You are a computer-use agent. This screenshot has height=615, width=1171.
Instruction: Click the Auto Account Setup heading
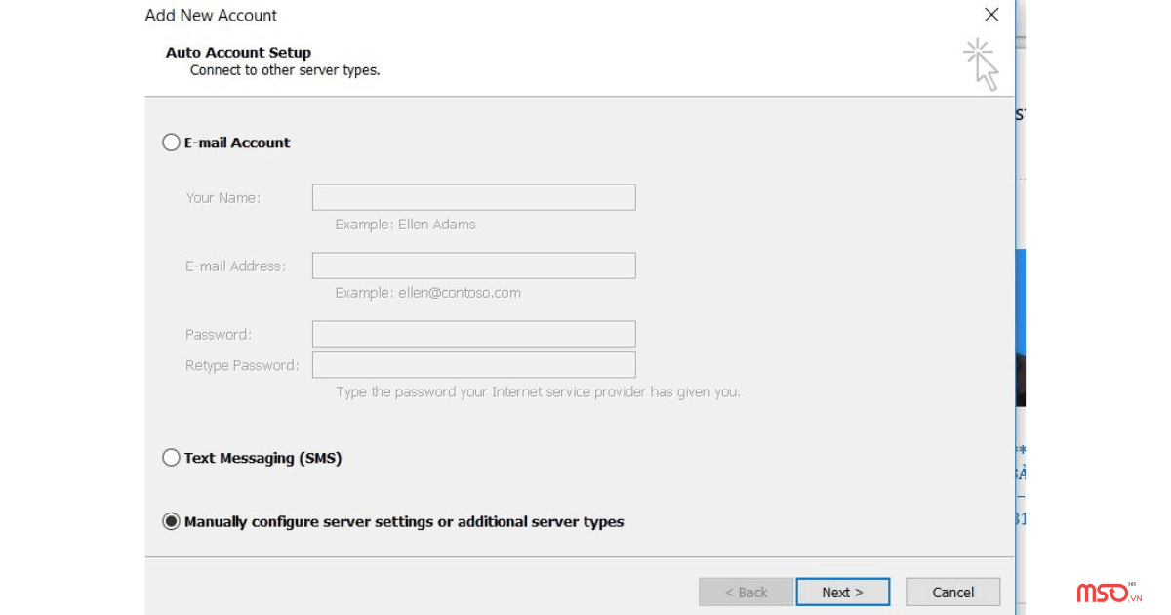pos(238,52)
